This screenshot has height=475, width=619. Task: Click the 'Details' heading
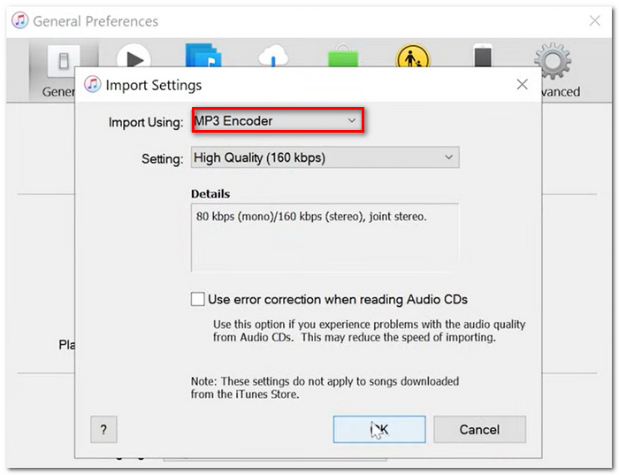[210, 194]
